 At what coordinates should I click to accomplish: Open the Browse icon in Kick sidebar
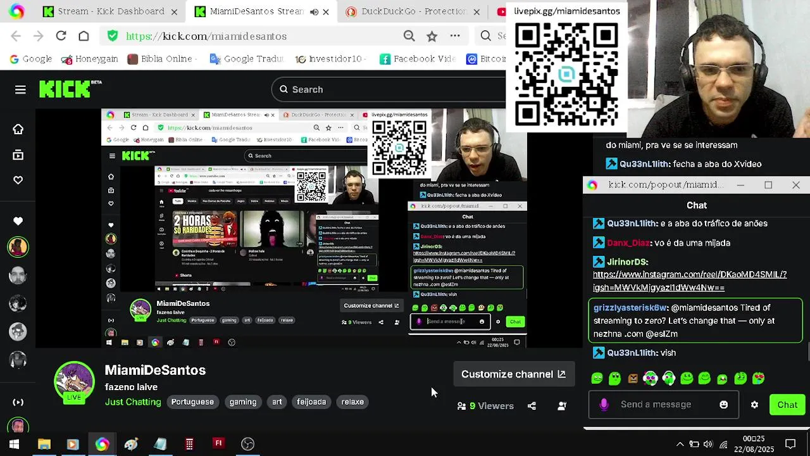pyautogui.click(x=18, y=155)
